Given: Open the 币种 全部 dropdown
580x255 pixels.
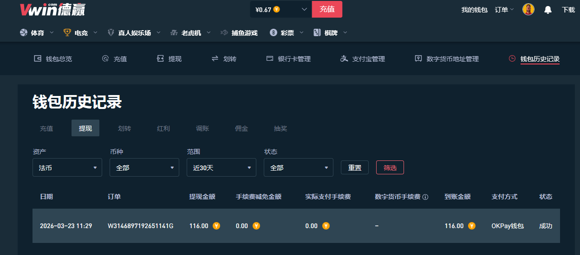Looking at the screenshot, I should coord(144,167).
